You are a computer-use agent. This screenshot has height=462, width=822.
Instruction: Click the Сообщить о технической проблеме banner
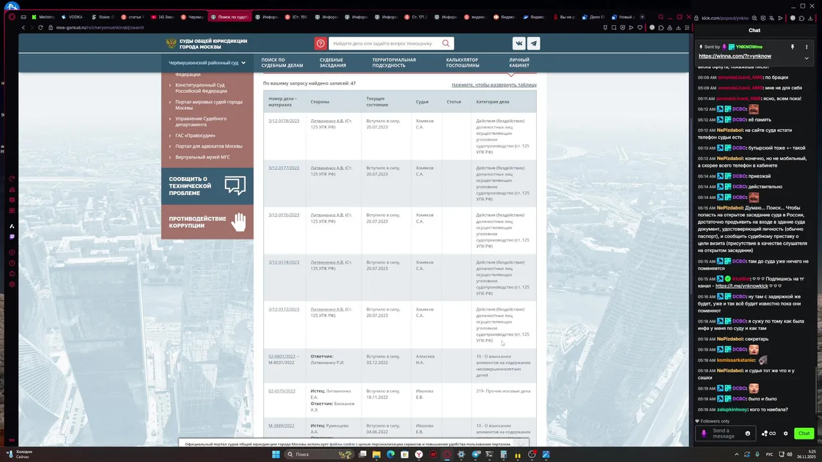point(207,186)
